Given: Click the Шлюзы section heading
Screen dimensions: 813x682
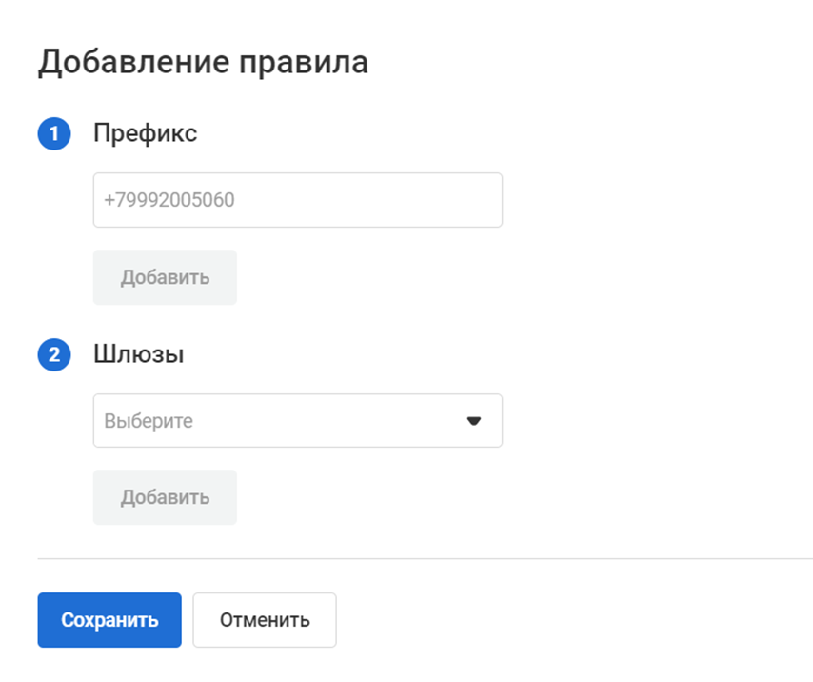Looking at the screenshot, I should 139,354.
